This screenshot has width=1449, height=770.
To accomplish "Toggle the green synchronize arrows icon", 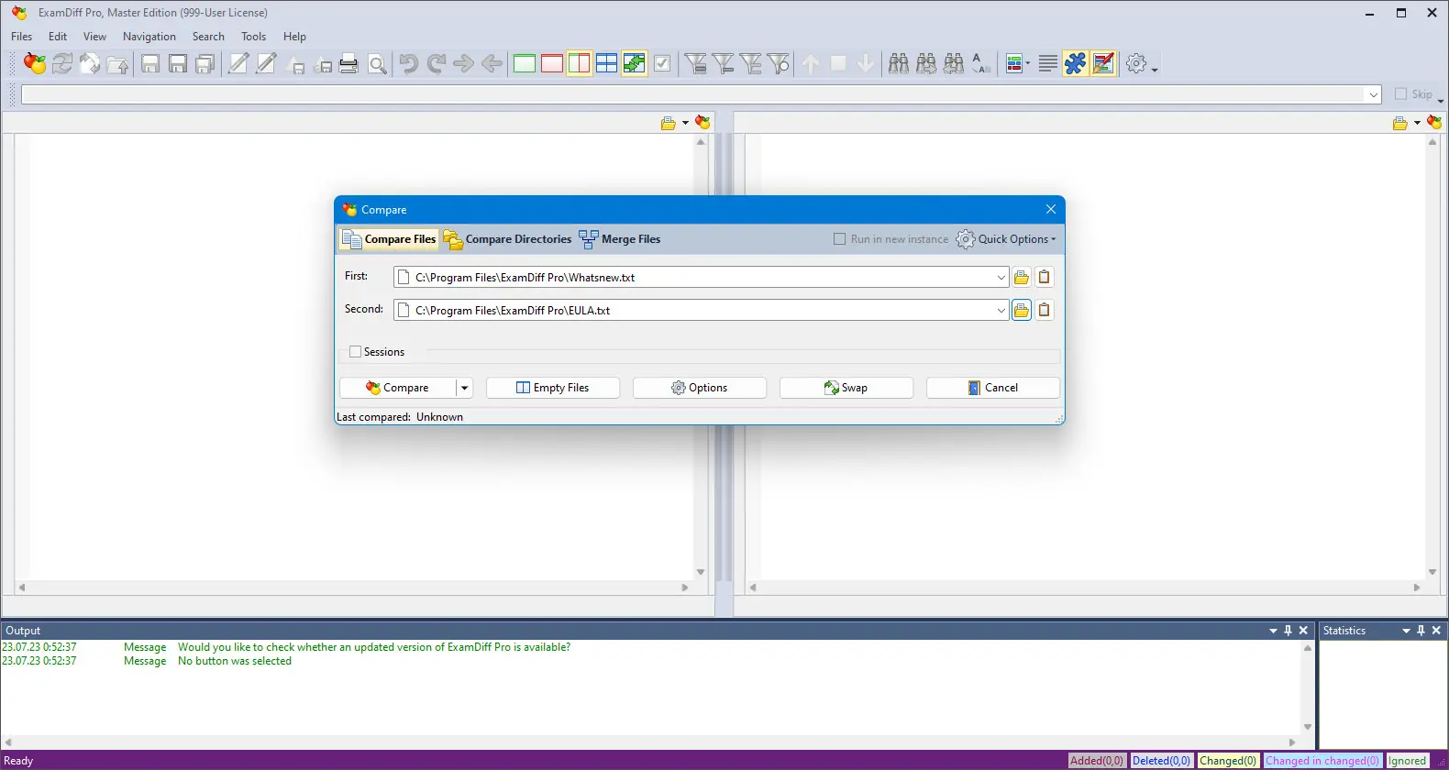I will pyautogui.click(x=635, y=63).
